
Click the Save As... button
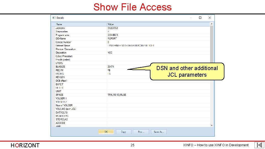click(159, 132)
